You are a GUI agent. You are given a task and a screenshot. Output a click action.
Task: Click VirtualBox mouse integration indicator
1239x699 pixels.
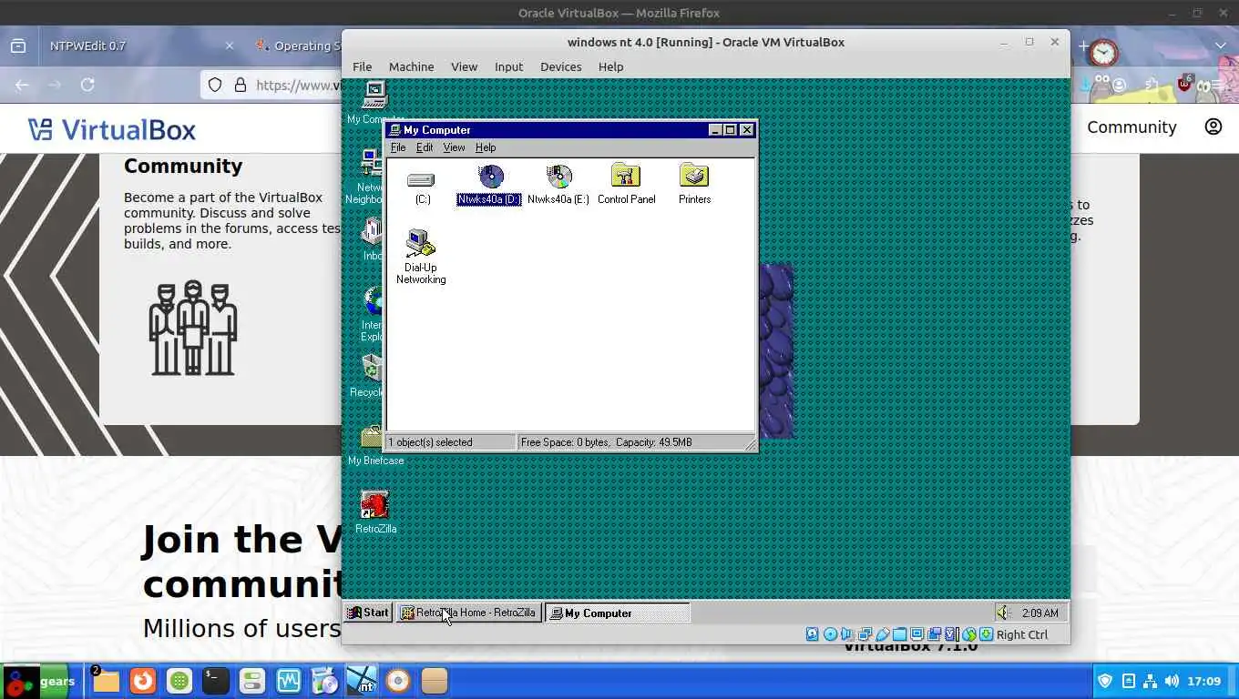pos(968,634)
